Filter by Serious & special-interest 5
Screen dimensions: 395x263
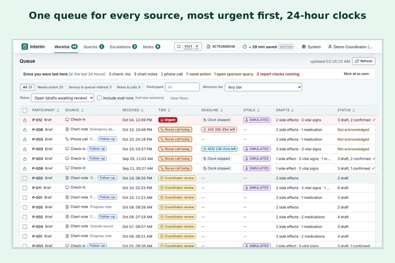coord(90,87)
